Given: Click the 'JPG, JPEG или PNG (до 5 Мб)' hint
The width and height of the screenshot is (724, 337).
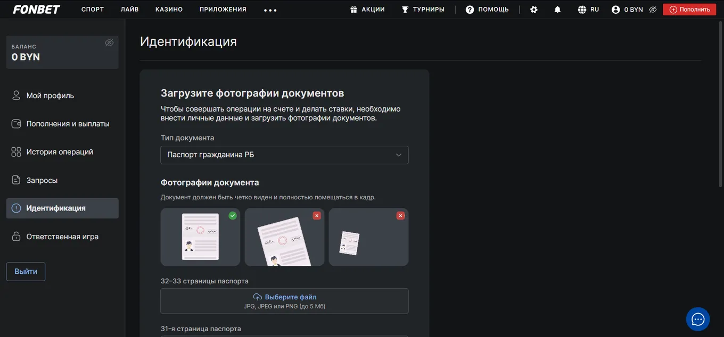Looking at the screenshot, I should pyautogui.click(x=284, y=307).
